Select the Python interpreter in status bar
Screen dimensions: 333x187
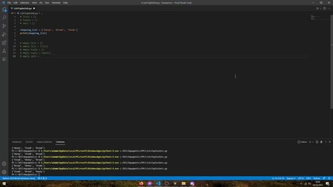(19, 178)
